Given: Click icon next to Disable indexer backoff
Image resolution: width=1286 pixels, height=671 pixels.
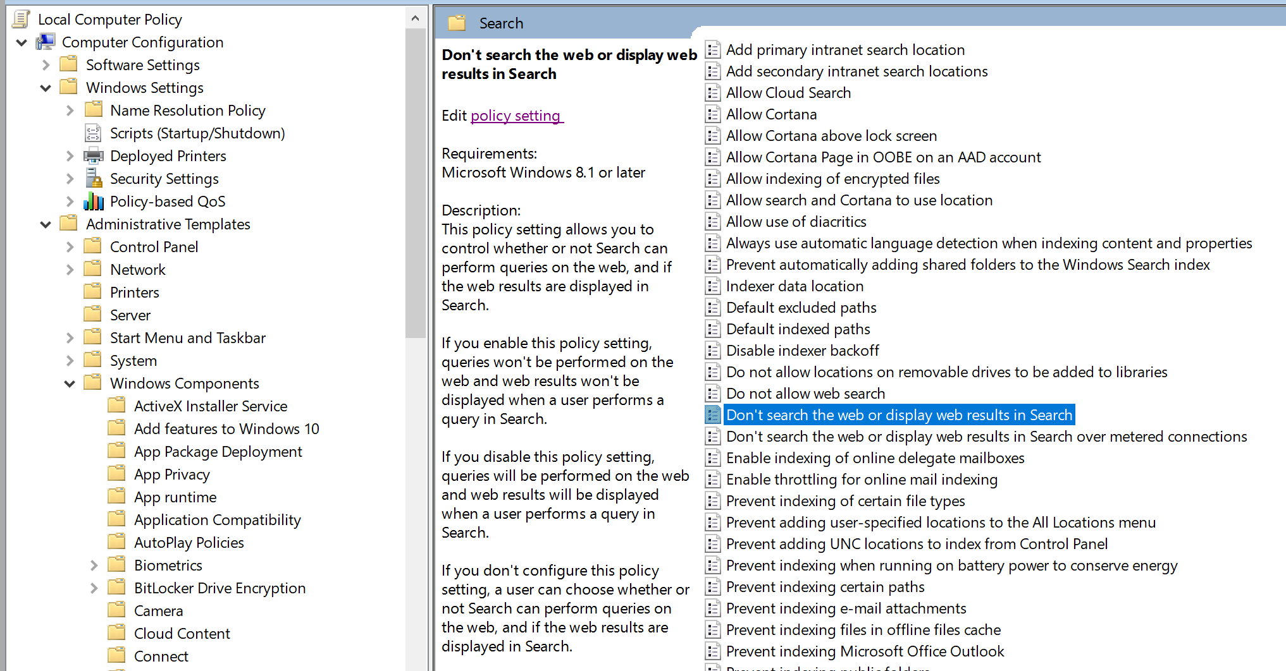Looking at the screenshot, I should 713,351.
